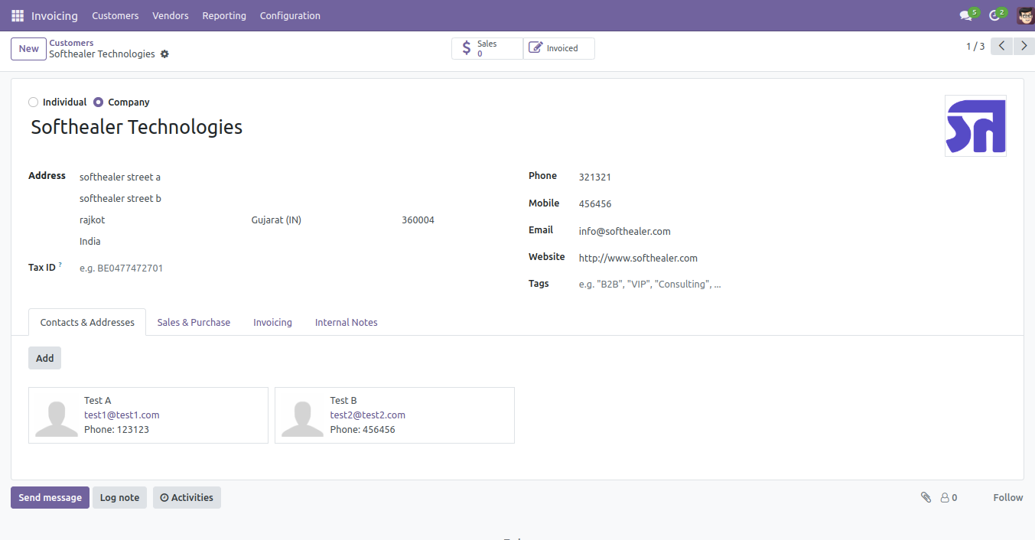Open the Reporting menu
This screenshot has width=1035, height=540.
pyautogui.click(x=224, y=15)
